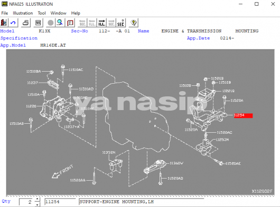Screen dimensions: 280x207
Task: Click the 11254 part number field
Action: click(60, 202)
